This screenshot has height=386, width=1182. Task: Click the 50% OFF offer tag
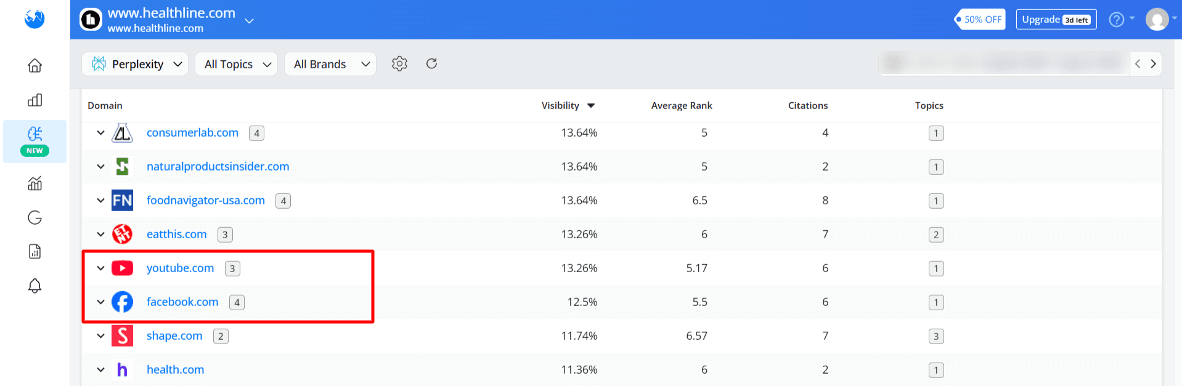pyautogui.click(x=980, y=19)
